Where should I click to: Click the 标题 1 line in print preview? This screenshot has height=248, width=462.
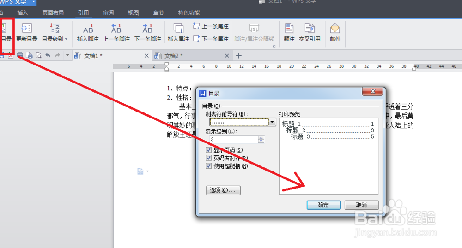[328, 124]
